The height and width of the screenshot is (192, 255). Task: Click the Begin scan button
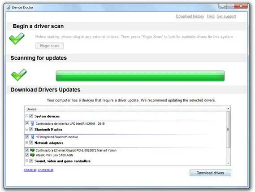coord(49,46)
